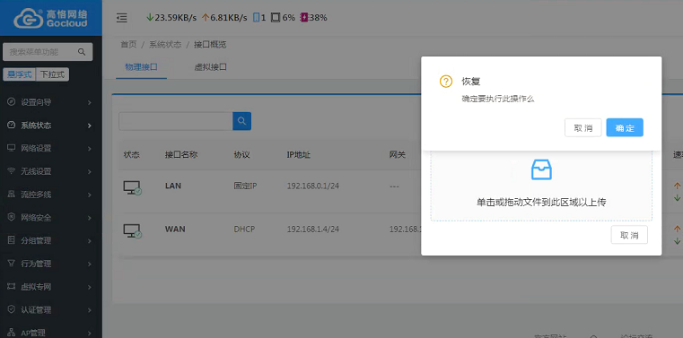Expand the 网络安全 menu chevron
Image resolution: width=683 pixels, height=338 pixels.
coord(89,218)
